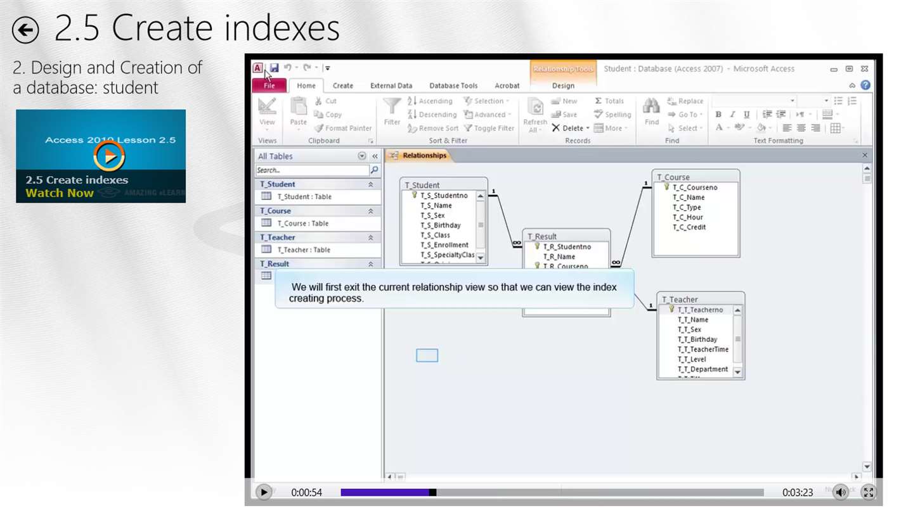913x513 pixels.
Task: Open the Selection filter dropdown
Action: (x=487, y=101)
